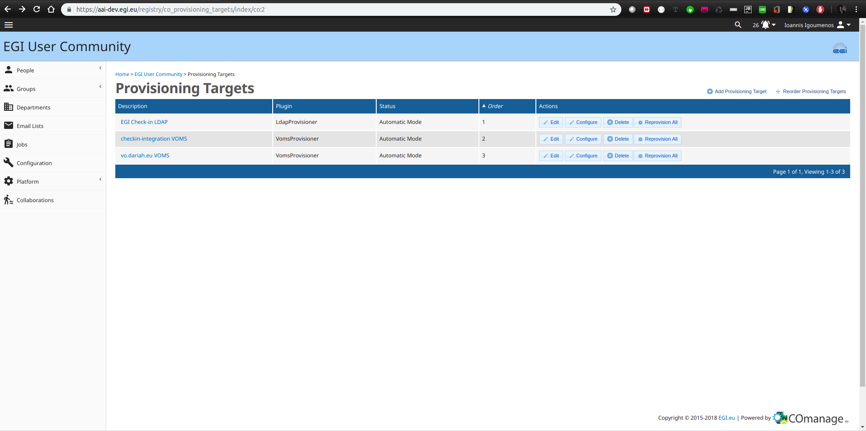Click Reorder Provisioning Targets link
Viewport: 866px width, 431px height.
(811, 91)
